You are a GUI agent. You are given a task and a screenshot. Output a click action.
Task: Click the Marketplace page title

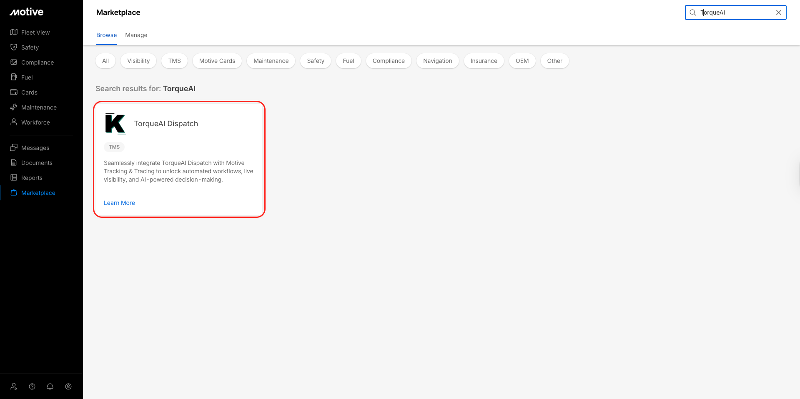click(118, 12)
